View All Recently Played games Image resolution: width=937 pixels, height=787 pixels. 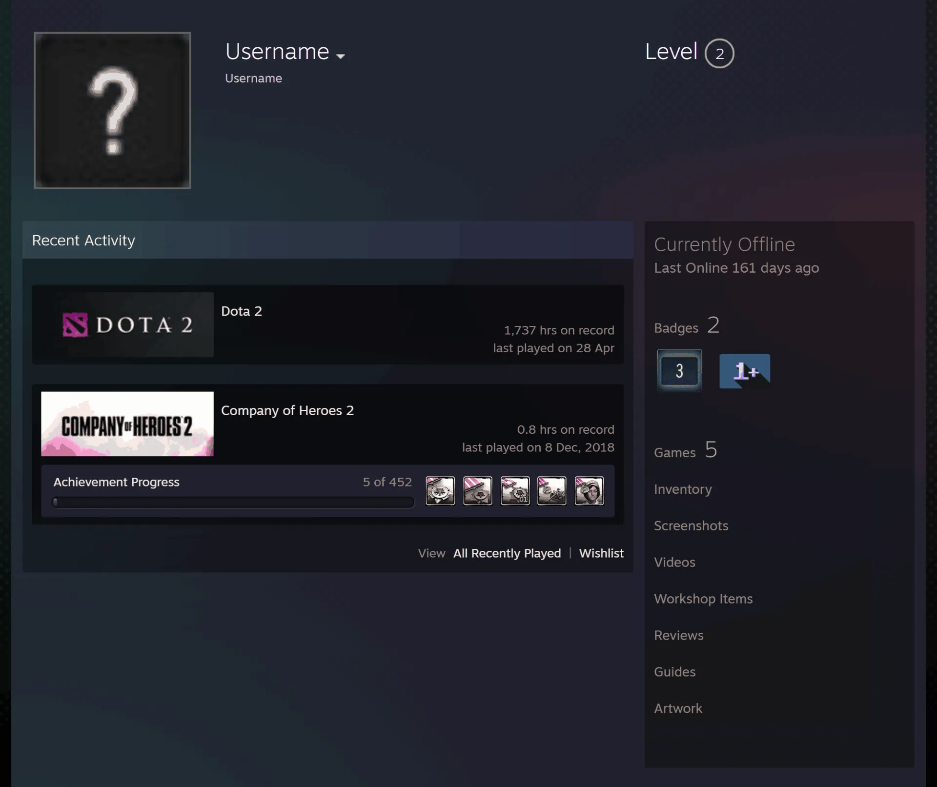coord(507,553)
